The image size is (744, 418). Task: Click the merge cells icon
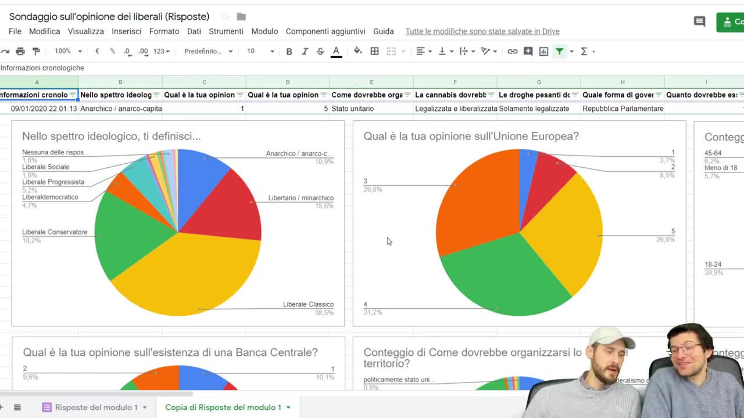pyautogui.click(x=391, y=51)
